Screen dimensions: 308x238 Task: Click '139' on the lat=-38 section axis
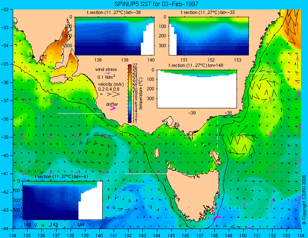click(x=125, y=60)
